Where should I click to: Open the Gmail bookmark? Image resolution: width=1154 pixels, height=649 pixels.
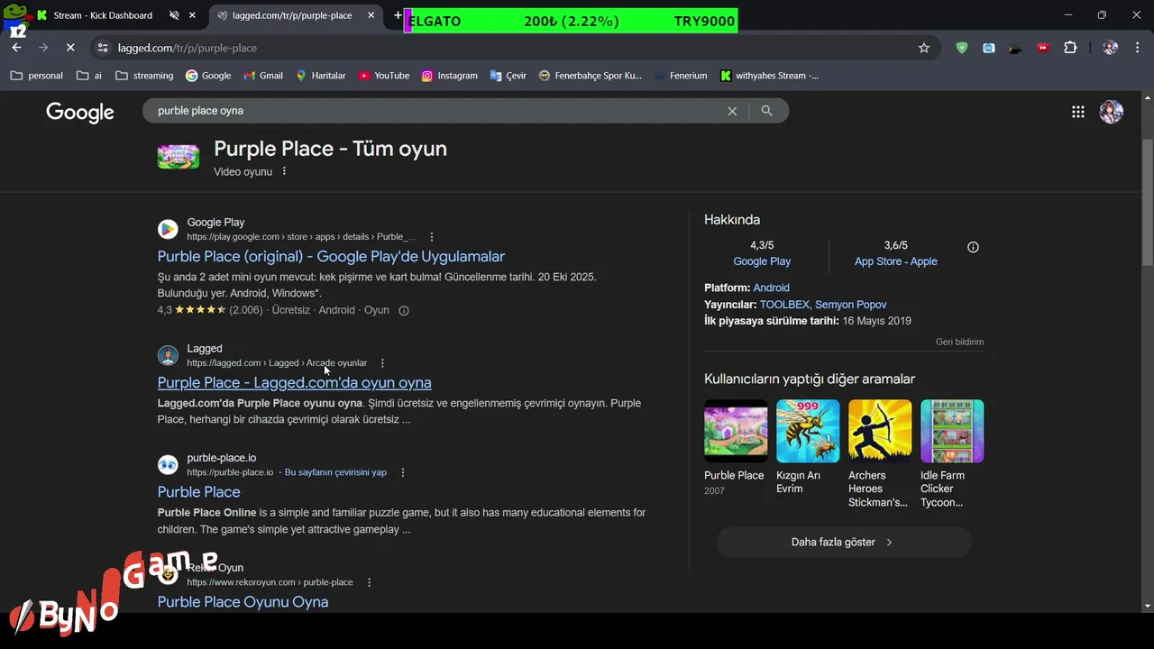(x=263, y=76)
